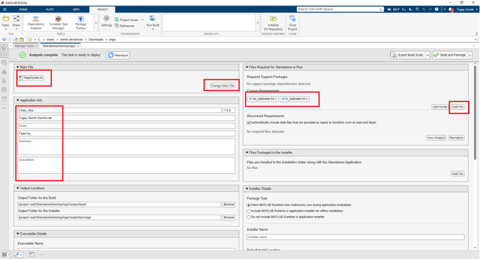480x259 pixels.
Task: Open the notifications bell icon
Action: coord(451,10)
